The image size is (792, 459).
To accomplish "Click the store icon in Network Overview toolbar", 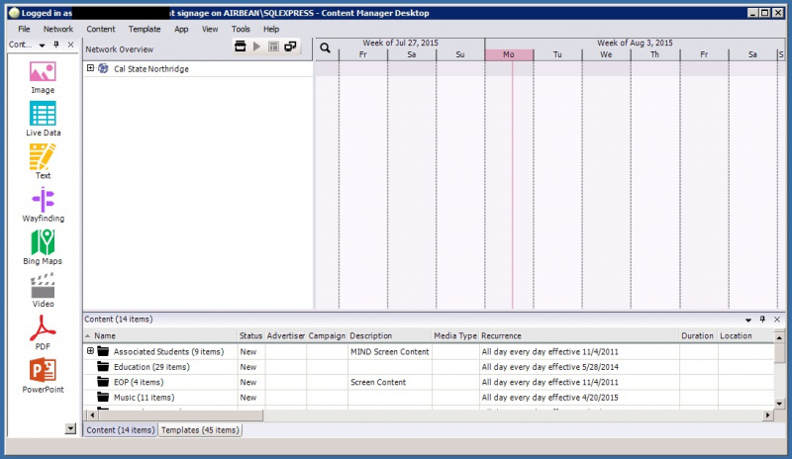I will [x=241, y=46].
